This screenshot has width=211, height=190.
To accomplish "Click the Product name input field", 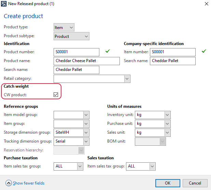I will tap(87, 61).
